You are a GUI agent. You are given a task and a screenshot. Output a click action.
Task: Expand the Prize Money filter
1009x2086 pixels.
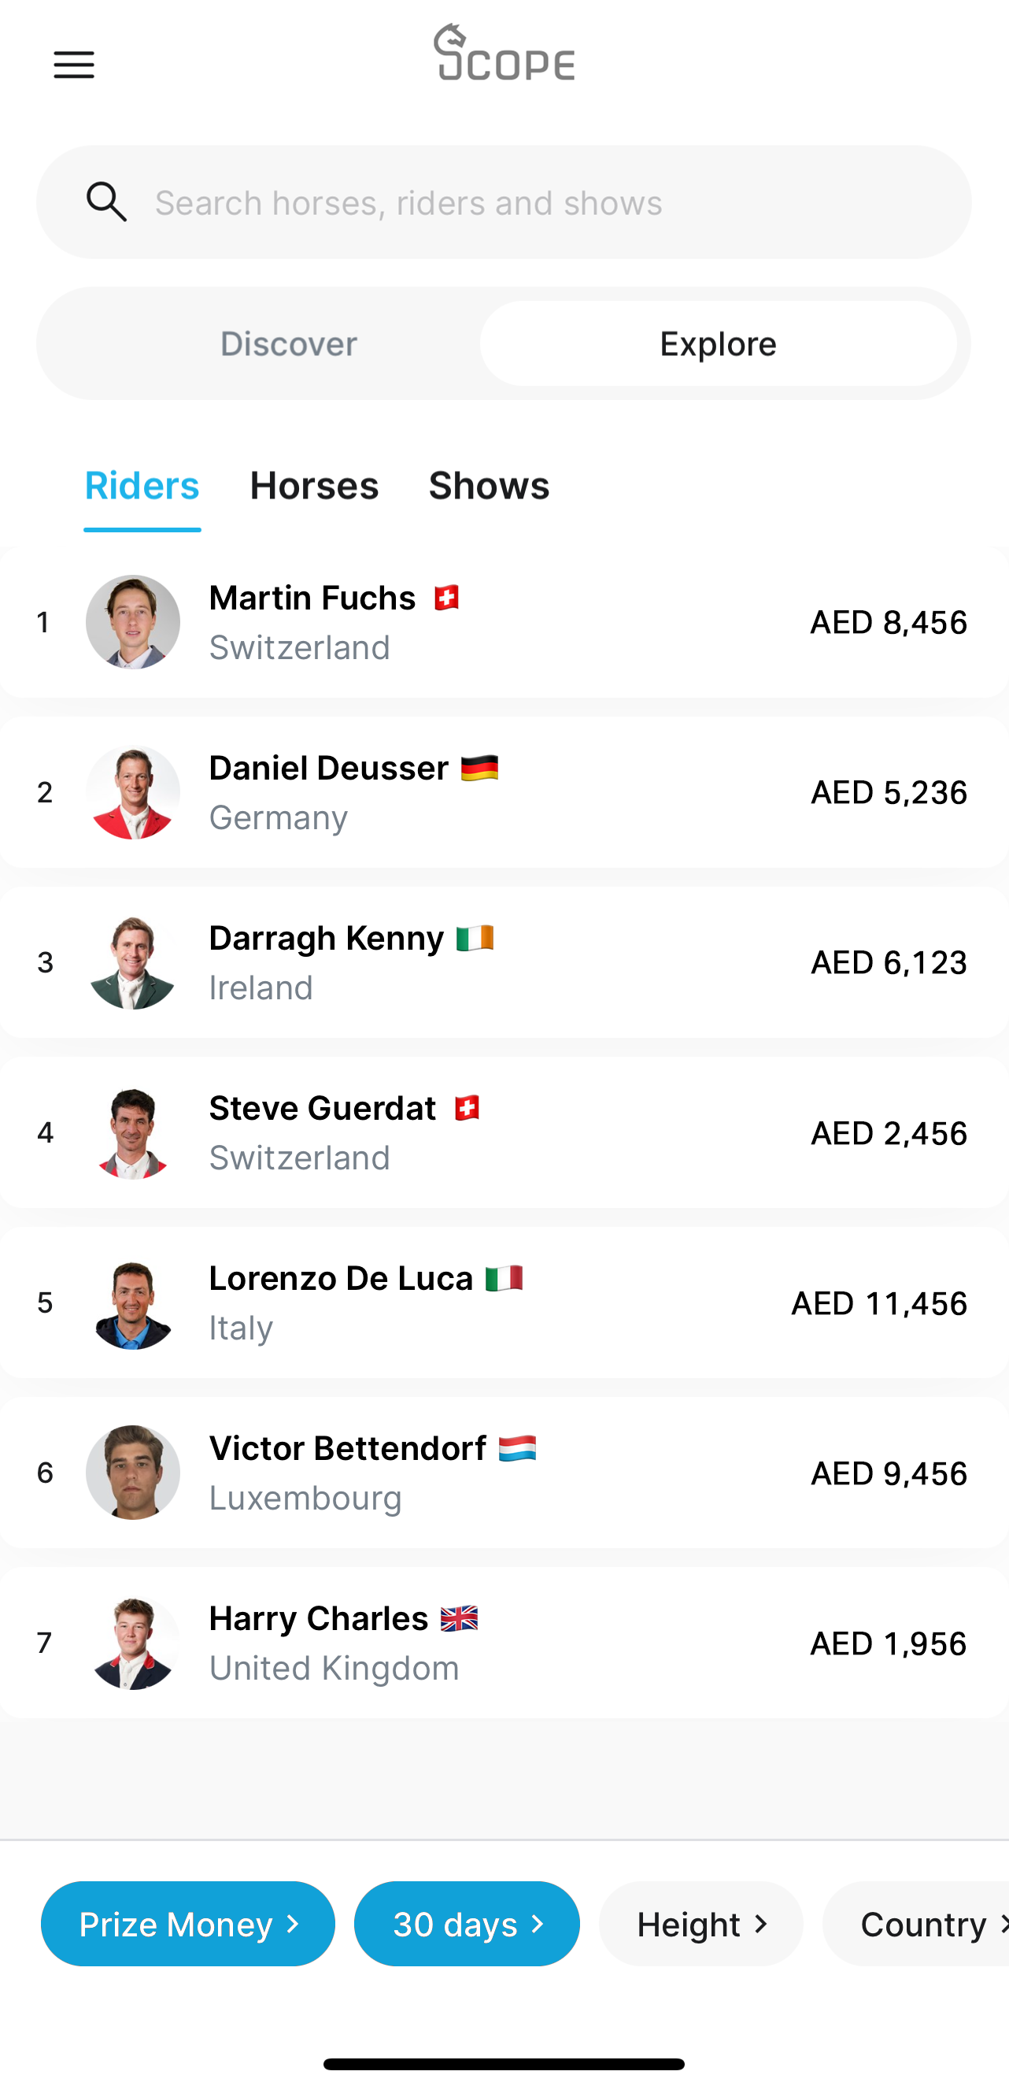tap(188, 1923)
